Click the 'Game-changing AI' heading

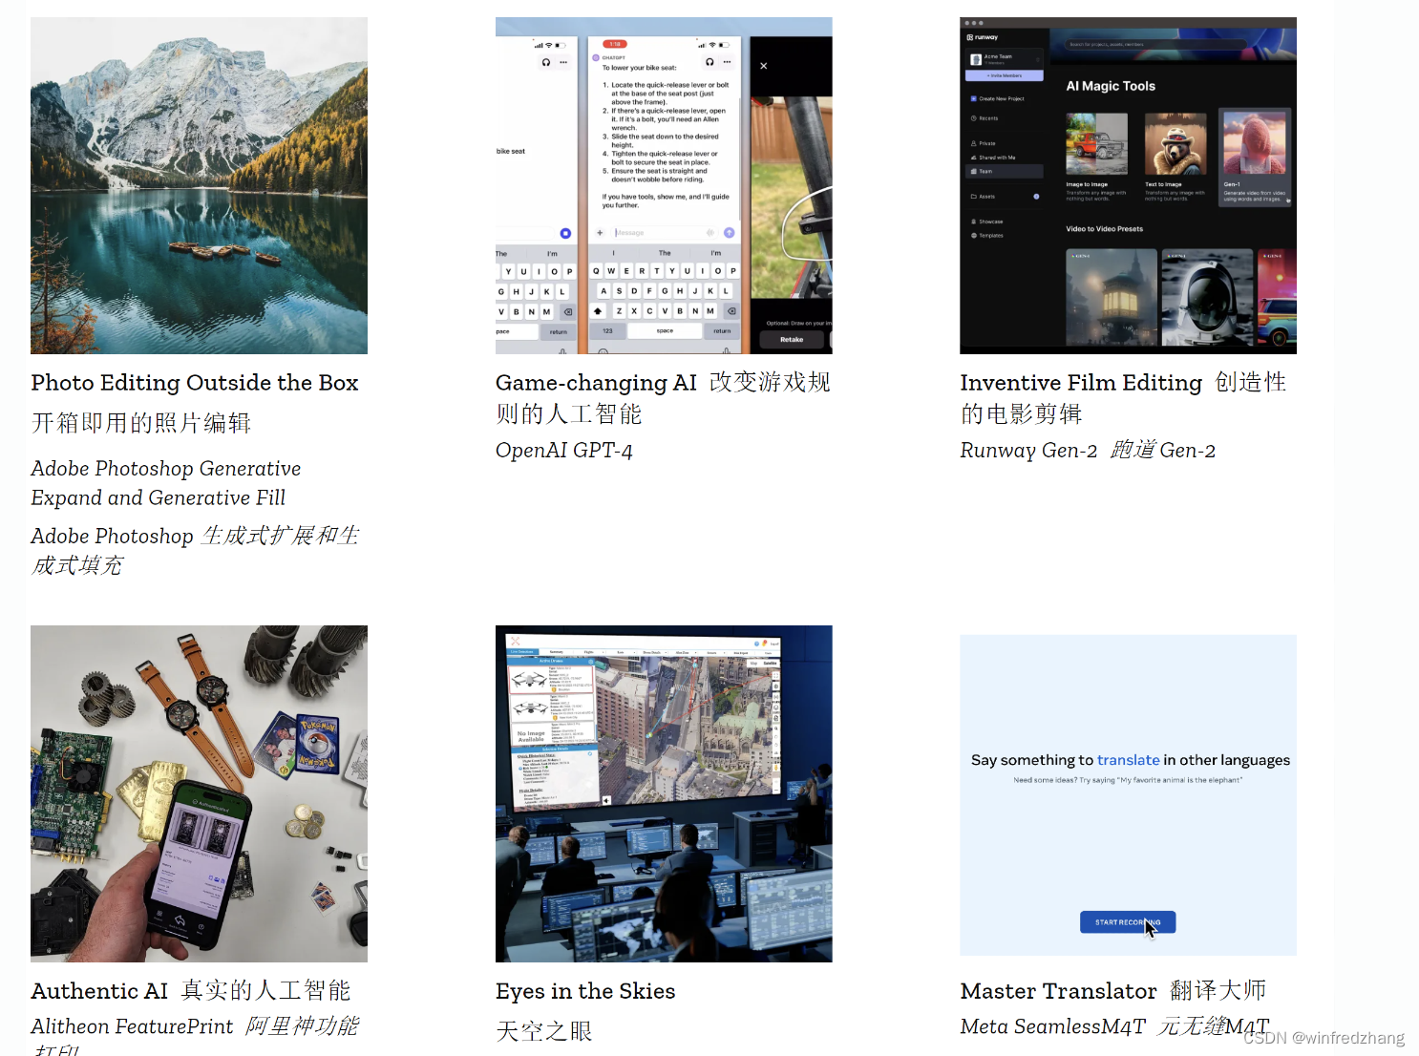pyautogui.click(x=596, y=383)
